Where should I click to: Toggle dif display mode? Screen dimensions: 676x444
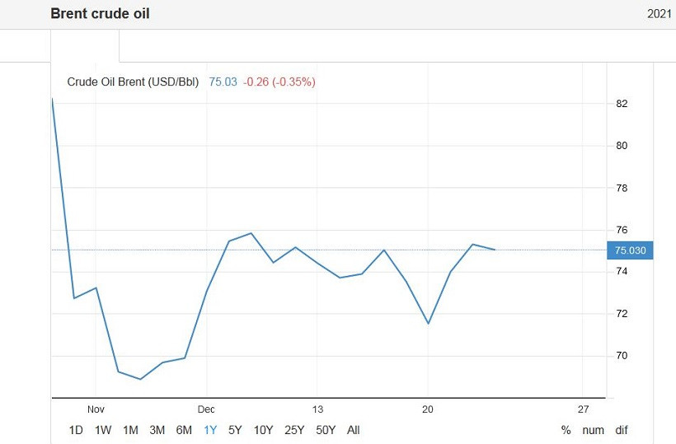point(621,430)
